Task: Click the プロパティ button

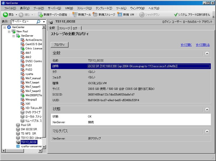Action: tap(59, 45)
